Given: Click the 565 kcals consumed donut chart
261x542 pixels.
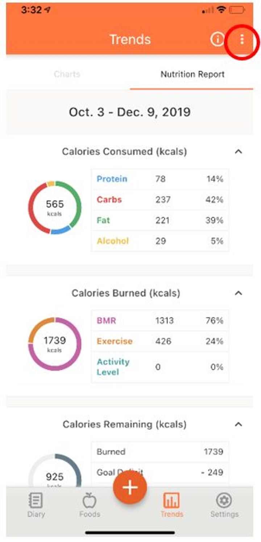Looking at the screenshot, I should (54, 208).
